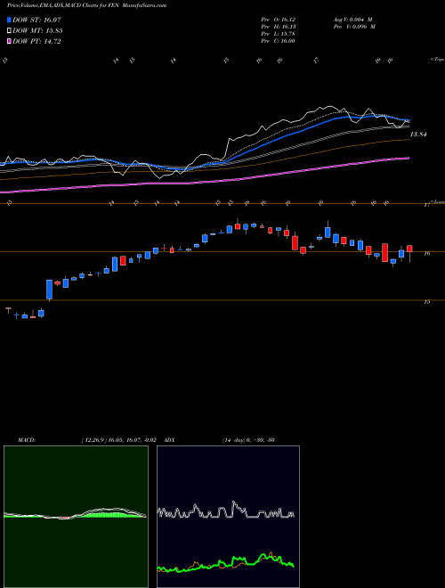
Task: Select the 'DOW PT: 14.72' legend label
Action: (x=36, y=42)
